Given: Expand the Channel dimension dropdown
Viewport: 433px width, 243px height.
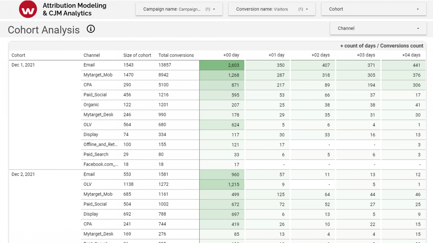Looking at the screenshot, I should (378, 28).
